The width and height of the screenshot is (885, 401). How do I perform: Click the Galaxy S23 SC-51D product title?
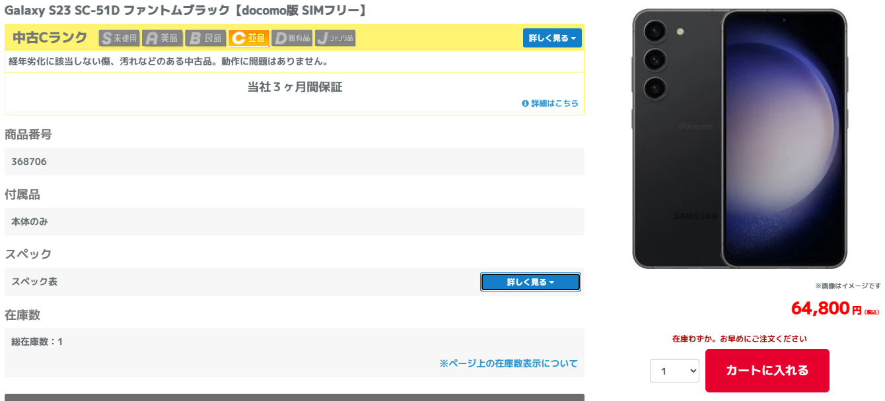[186, 11]
